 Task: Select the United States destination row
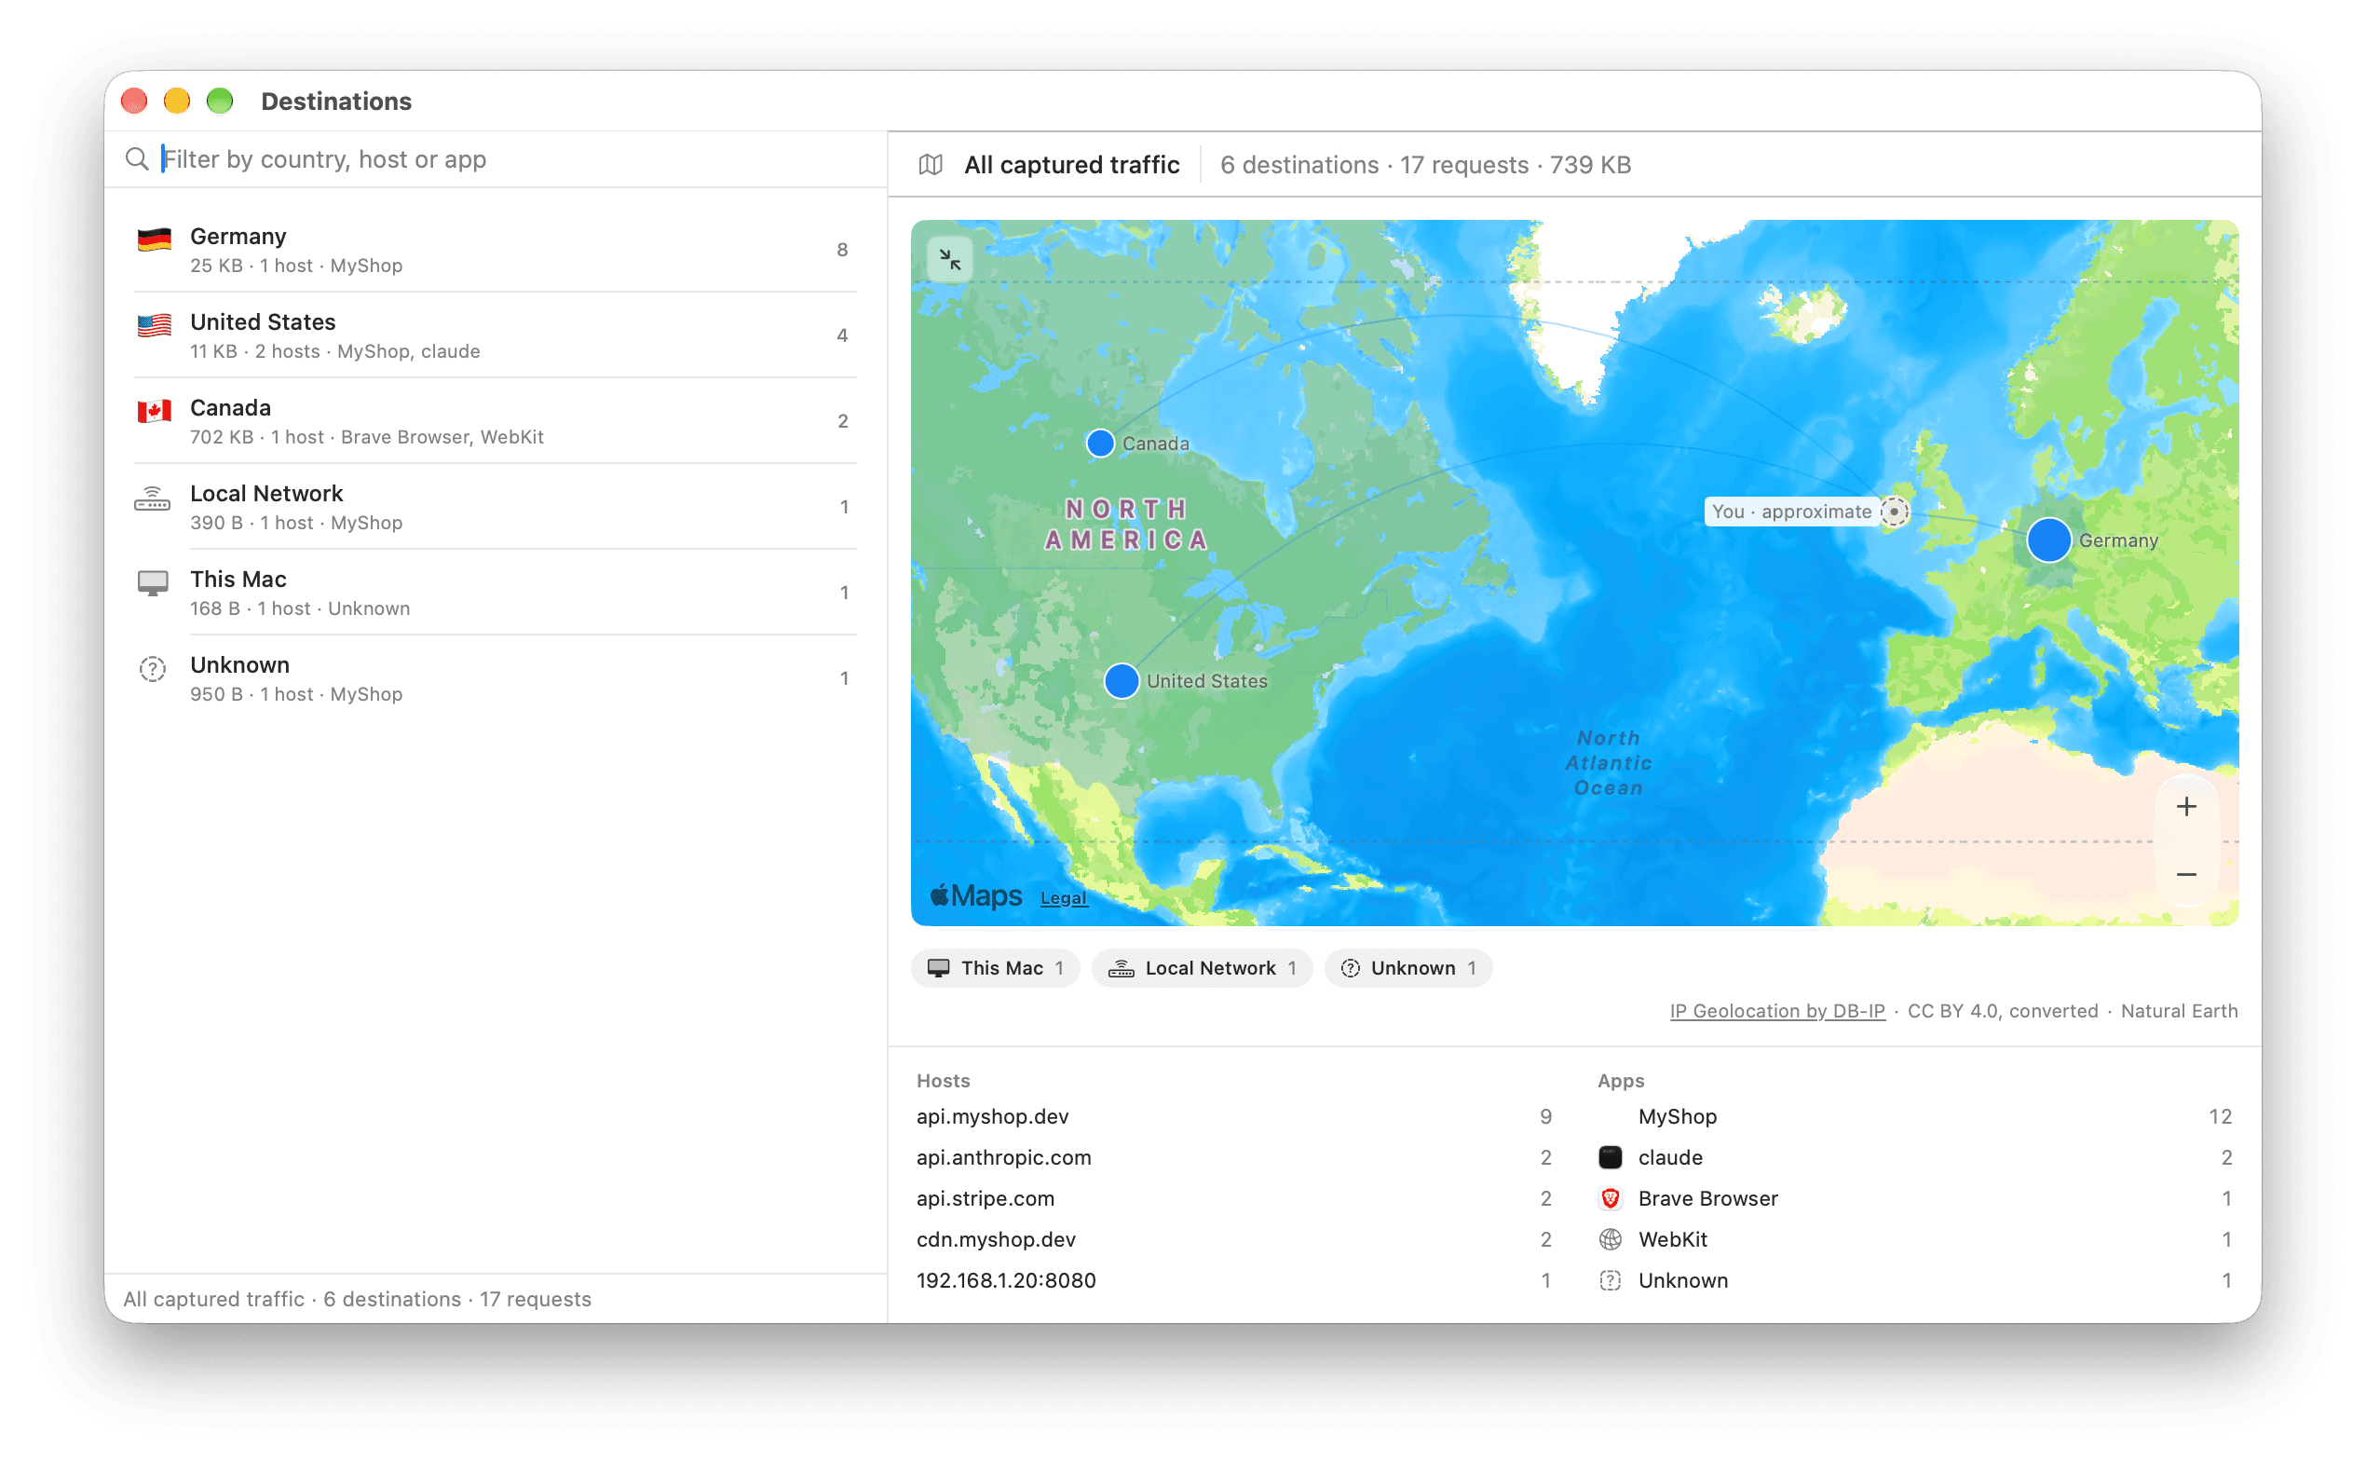495,335
